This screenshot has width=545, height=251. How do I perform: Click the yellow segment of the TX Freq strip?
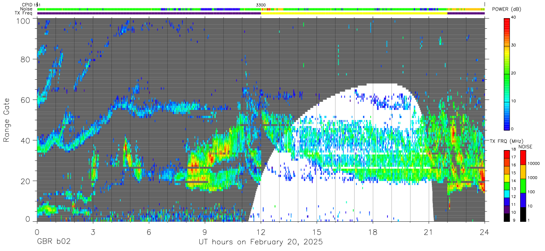(354, 13)
